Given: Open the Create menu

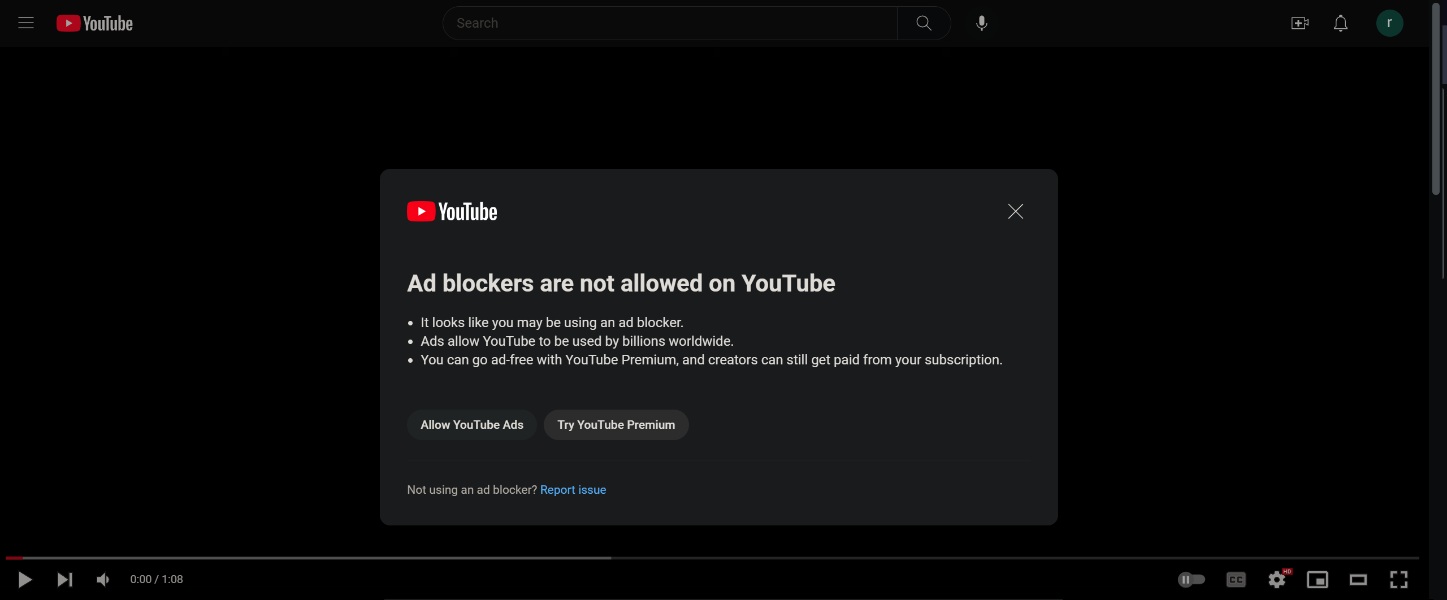Looking at the screenshot, I should (x=1299, y=23).
